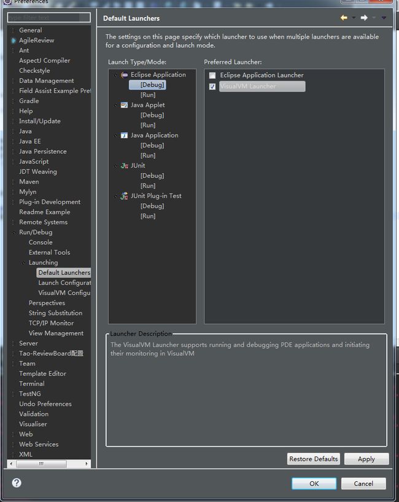Viewport: 399px width, 502px height.
Task: Open Perspectives preferences page
Action: (x=47, y=303)
